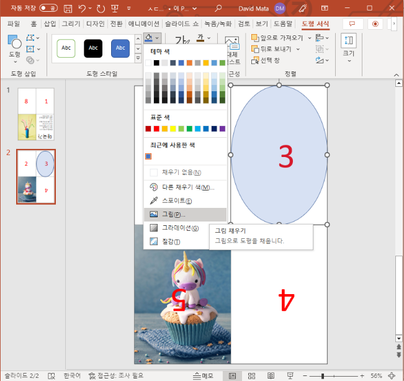
Task: Choose 그림 picture fill option
Action: pyautogui.click(x=185, y=214)
